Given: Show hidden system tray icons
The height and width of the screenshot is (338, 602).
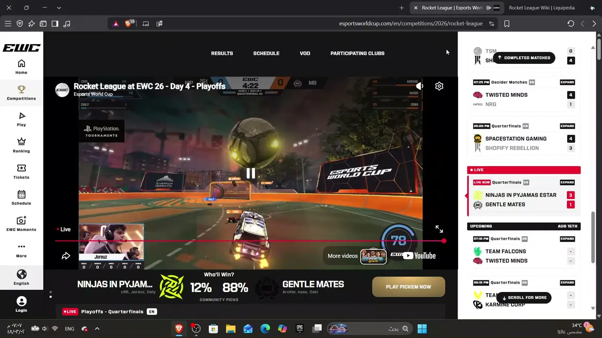Looking at the screenshot, I should click(97, 329).
